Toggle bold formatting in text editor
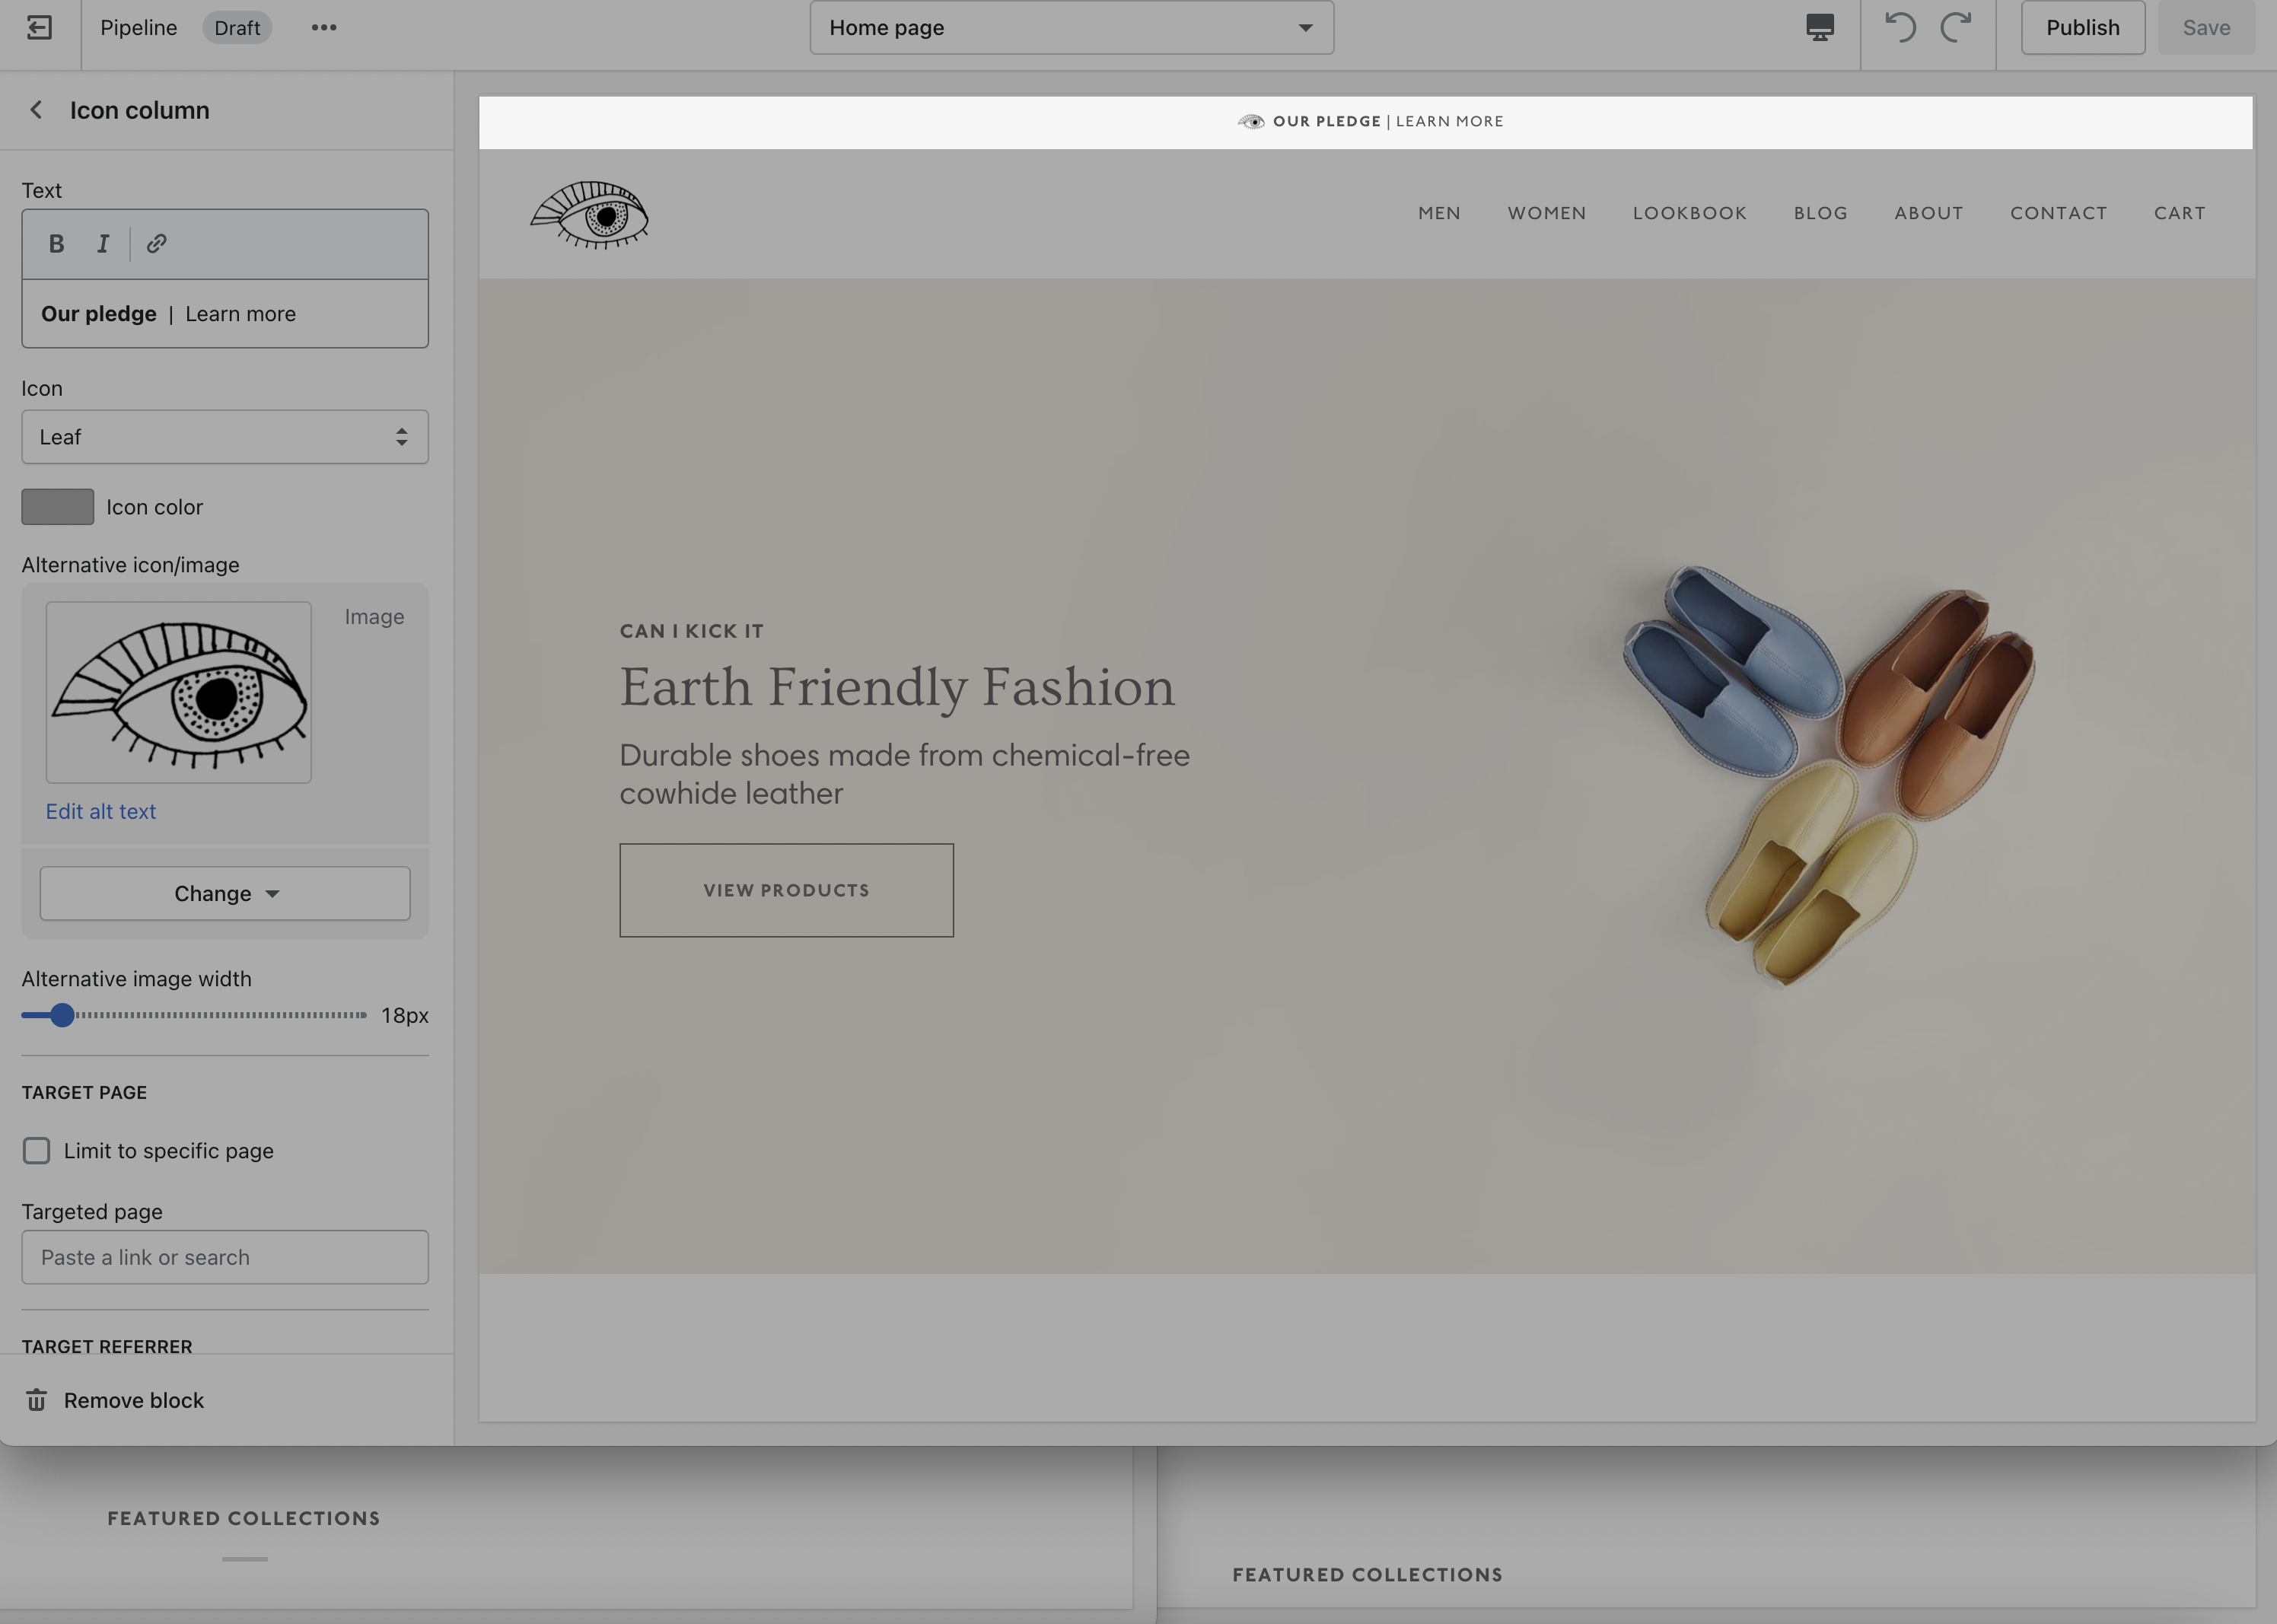Screen dimensions: 2277x1624 pos(57,243)
